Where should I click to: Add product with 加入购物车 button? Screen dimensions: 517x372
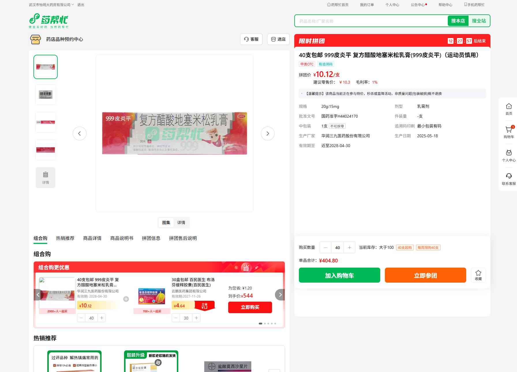click(339, 275)
